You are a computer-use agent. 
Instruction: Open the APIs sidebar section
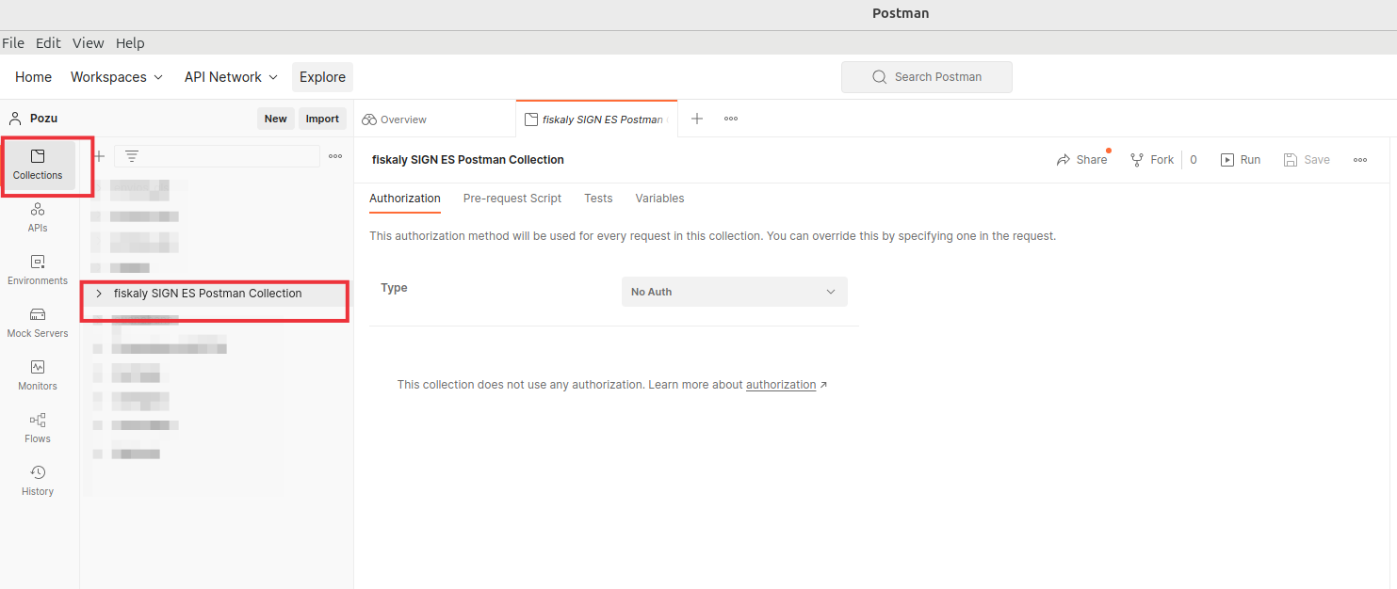click(38, 217)
